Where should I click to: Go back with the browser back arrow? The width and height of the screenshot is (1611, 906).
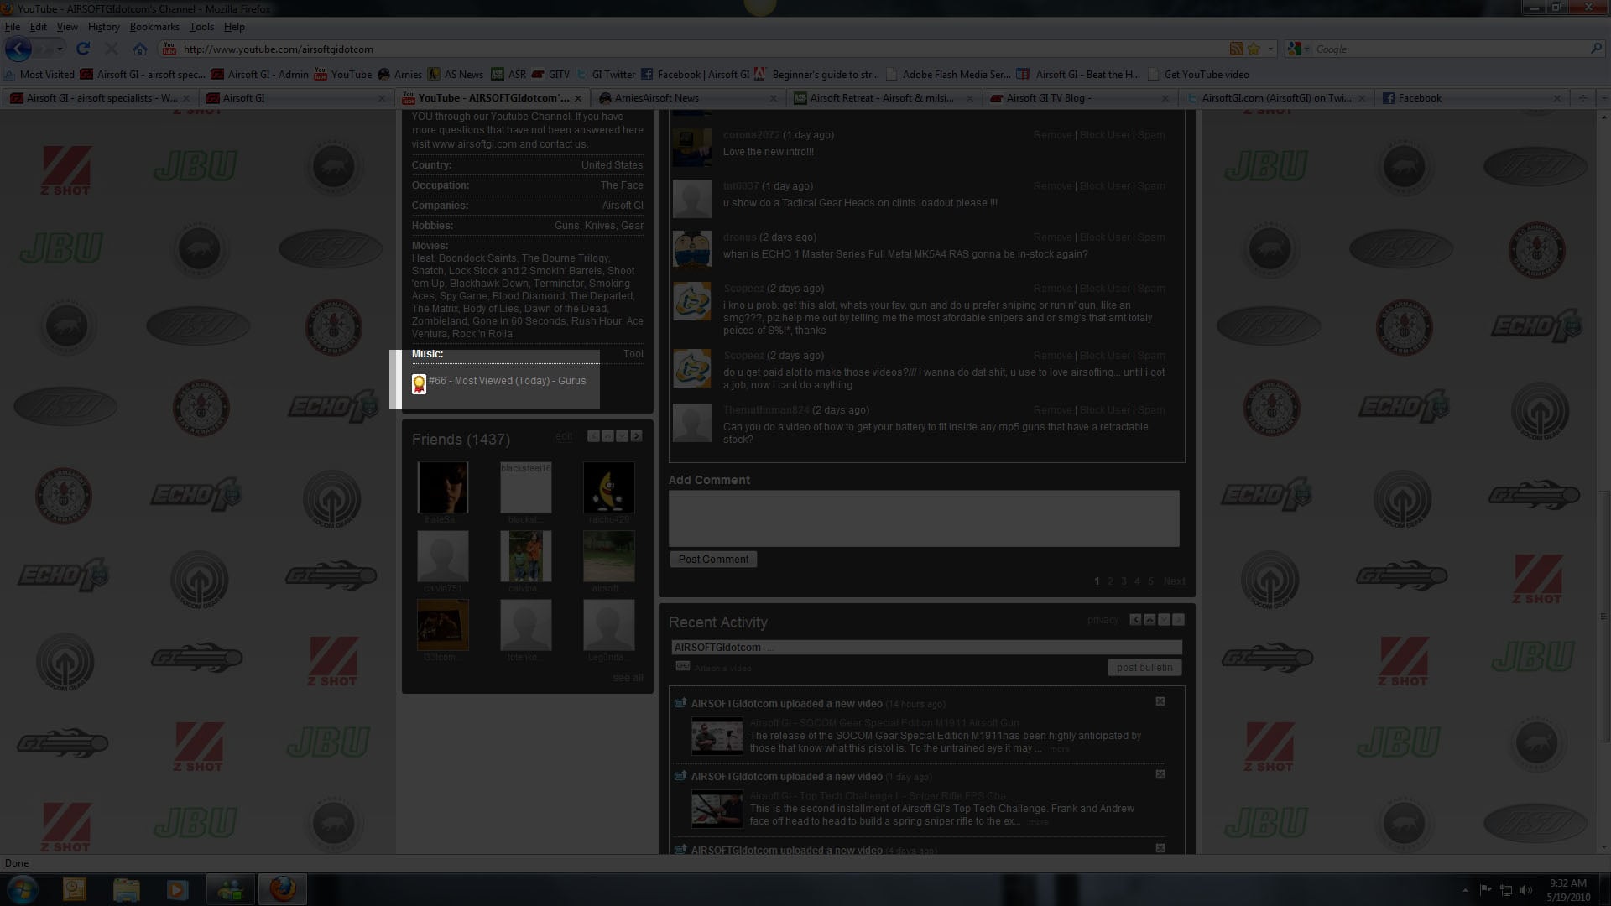tap(18, 49)
